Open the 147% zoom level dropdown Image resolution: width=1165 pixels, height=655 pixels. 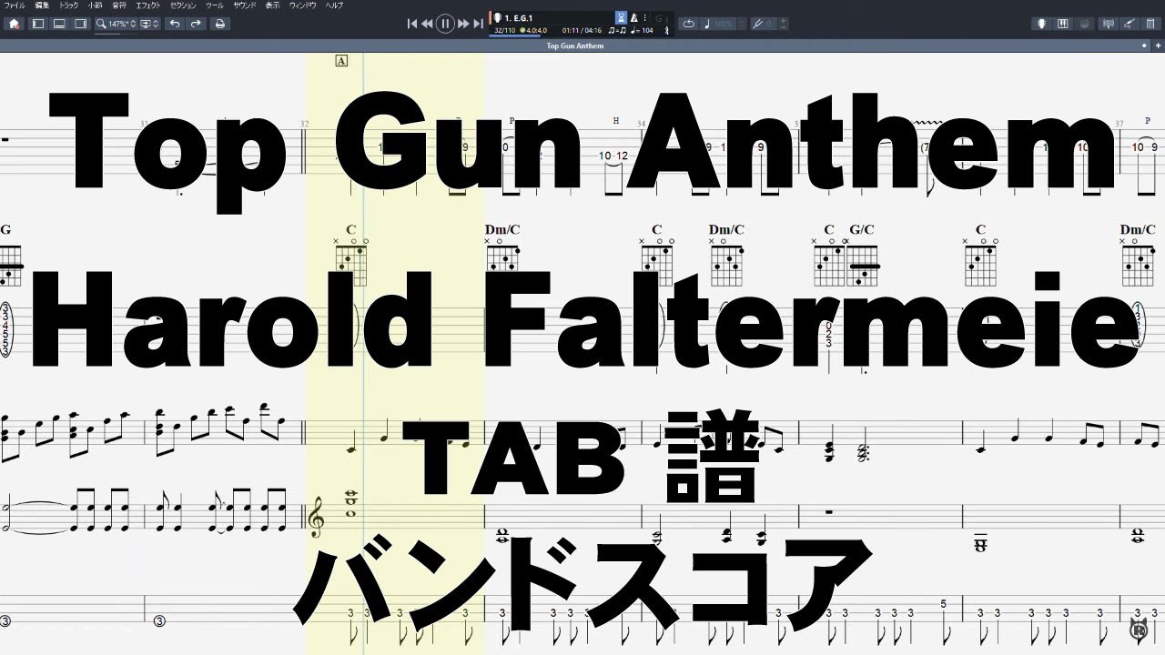(117, 24)
